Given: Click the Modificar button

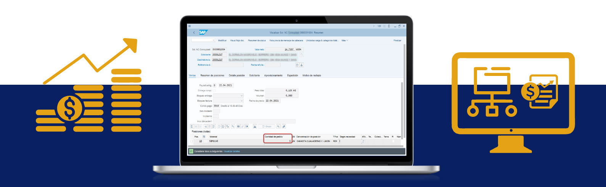Looking at the screenshot, I should point(222,40).
